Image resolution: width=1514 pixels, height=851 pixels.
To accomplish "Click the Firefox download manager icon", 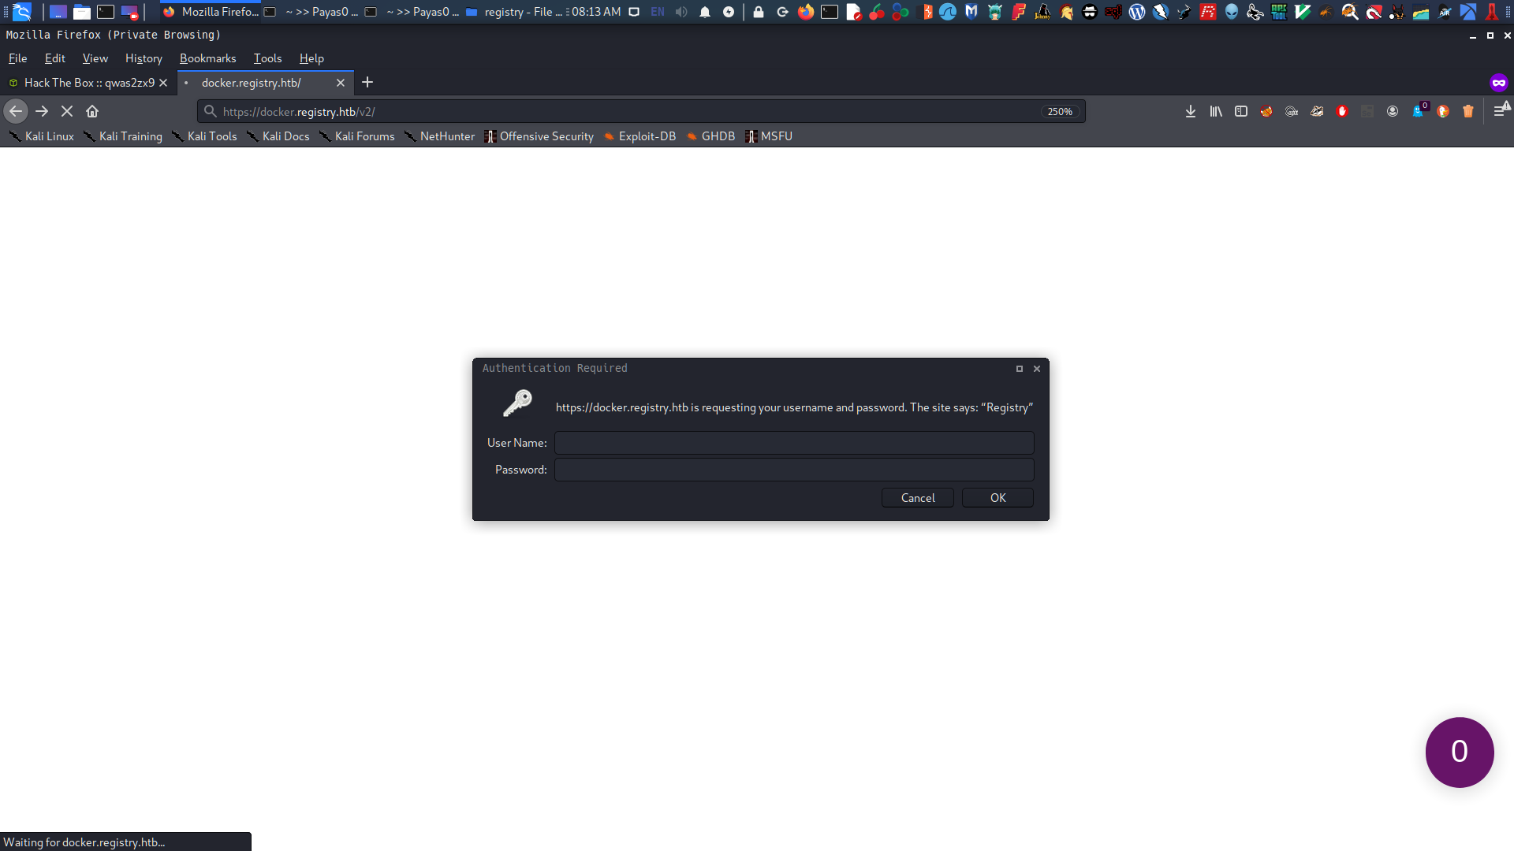I will click(1191, 111).
